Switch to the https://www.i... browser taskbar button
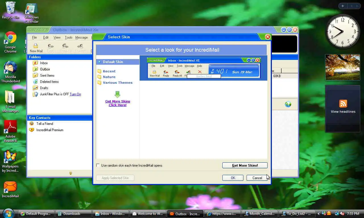 (222, 214)
